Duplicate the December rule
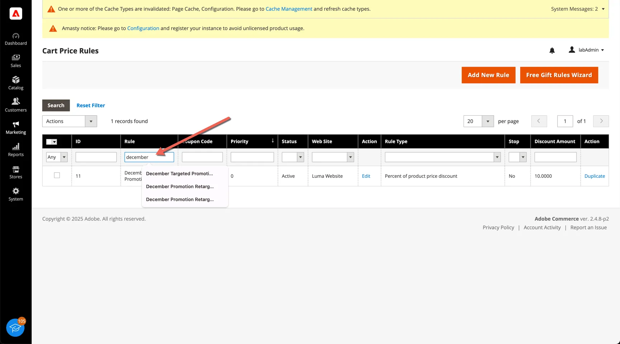Screen dimensions: 620x344 pyautogui.click(x=595, y=176)
